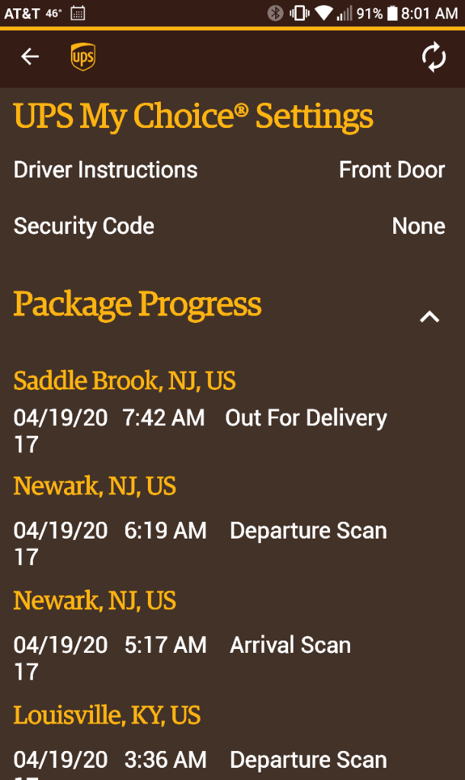465x780 pixels.
Task: Tap the Package Progress heading
Action: tap(137, 304)
